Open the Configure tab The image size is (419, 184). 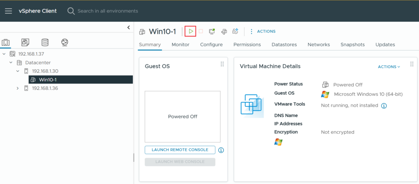(x=212, y=45)
